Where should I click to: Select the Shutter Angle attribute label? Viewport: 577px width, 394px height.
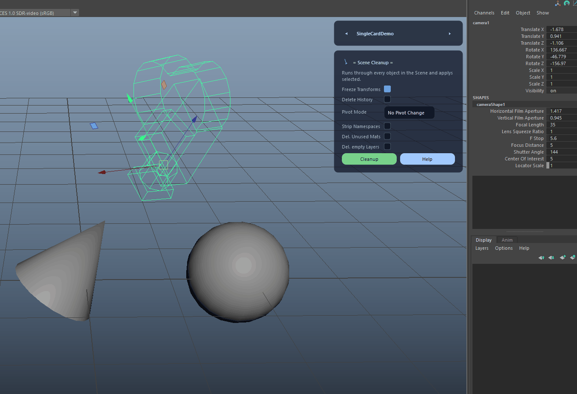(x=529, y=152)
